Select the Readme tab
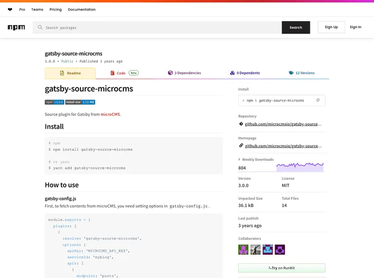 point(70,73)
